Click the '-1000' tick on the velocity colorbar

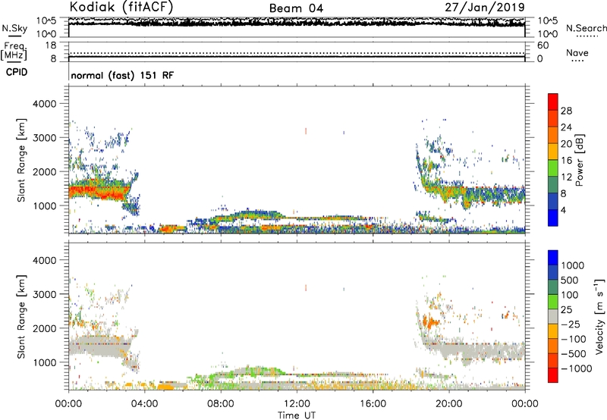click(x=576, y=368)
